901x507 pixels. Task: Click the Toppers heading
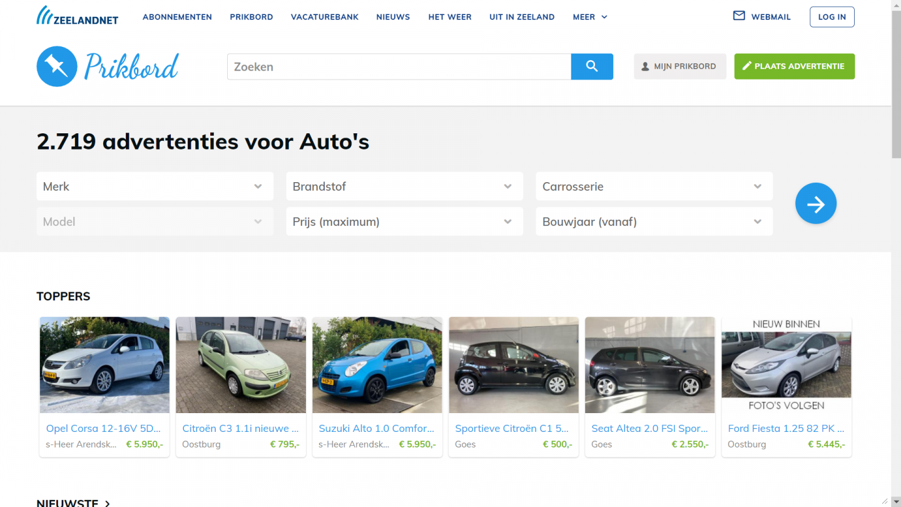(63, 297)
